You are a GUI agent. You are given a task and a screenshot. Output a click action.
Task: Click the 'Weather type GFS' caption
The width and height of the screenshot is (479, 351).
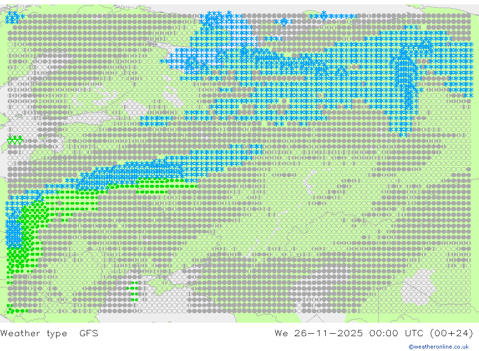49,333
